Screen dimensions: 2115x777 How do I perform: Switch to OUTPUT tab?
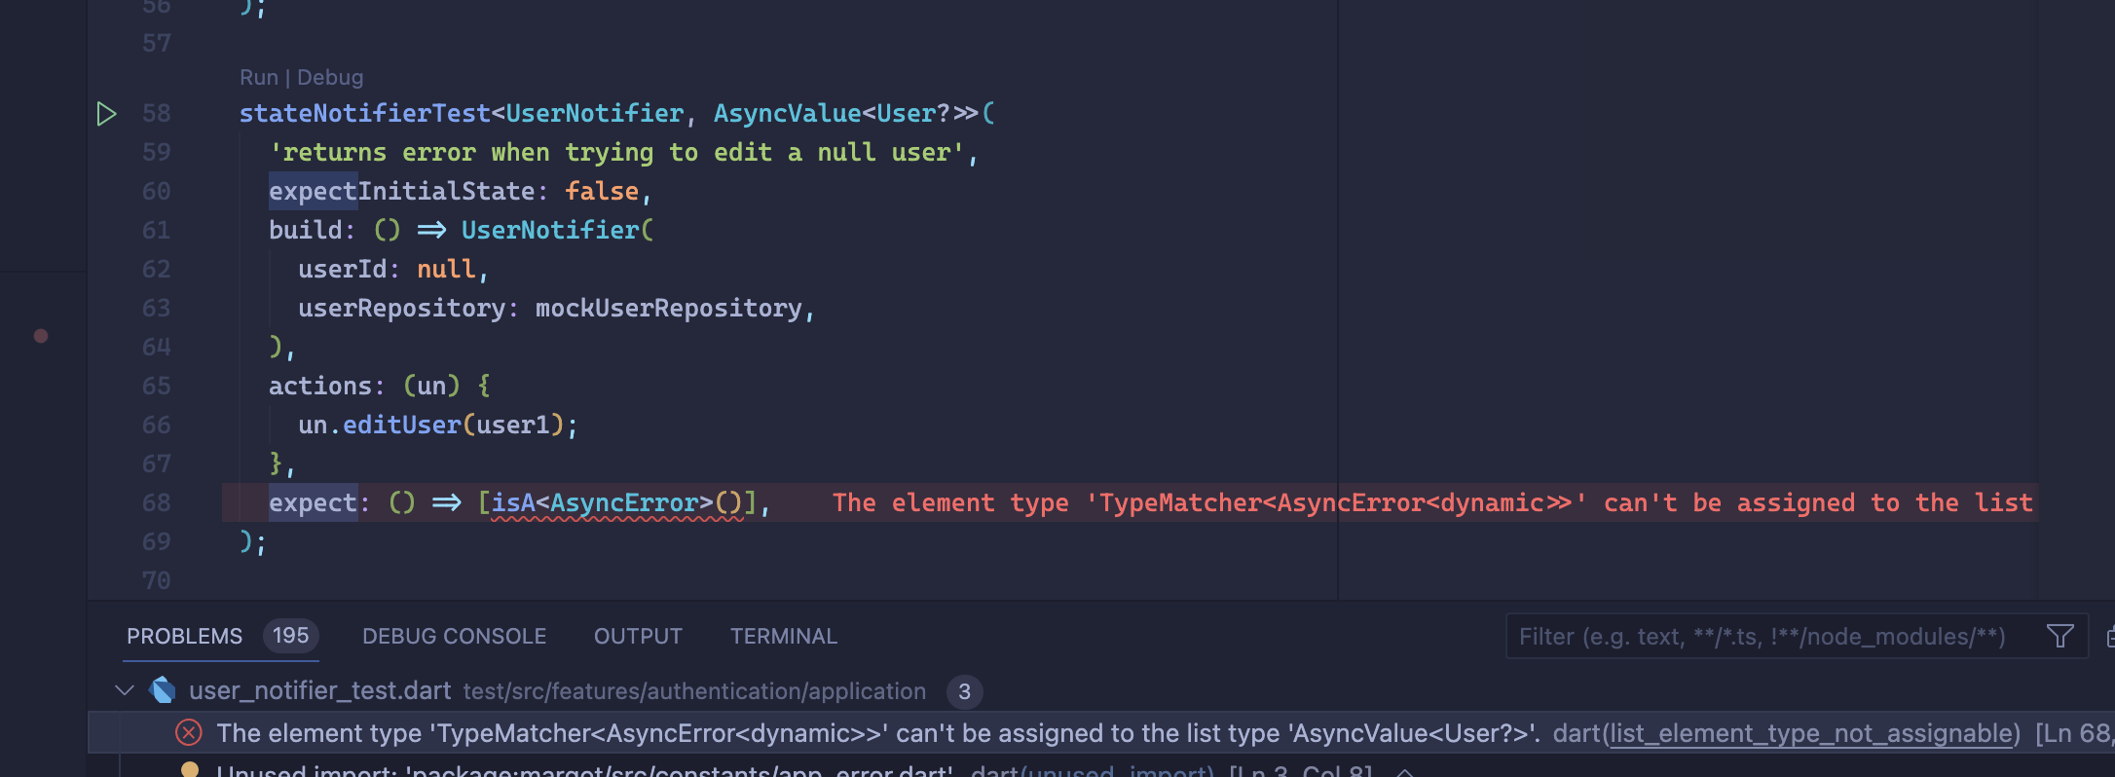pyautogui.click(x=638, y=636)
